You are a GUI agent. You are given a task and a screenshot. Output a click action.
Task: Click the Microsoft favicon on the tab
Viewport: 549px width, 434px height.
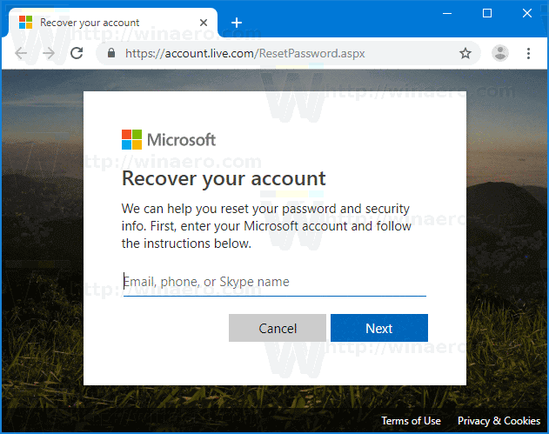click(25, 23)
